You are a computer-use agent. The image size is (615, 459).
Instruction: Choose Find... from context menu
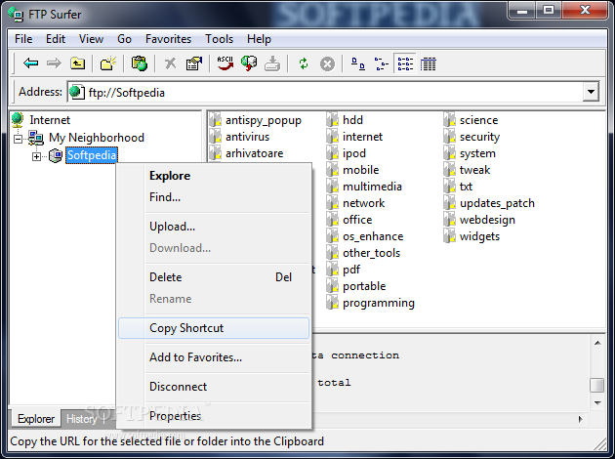(214, 197)
